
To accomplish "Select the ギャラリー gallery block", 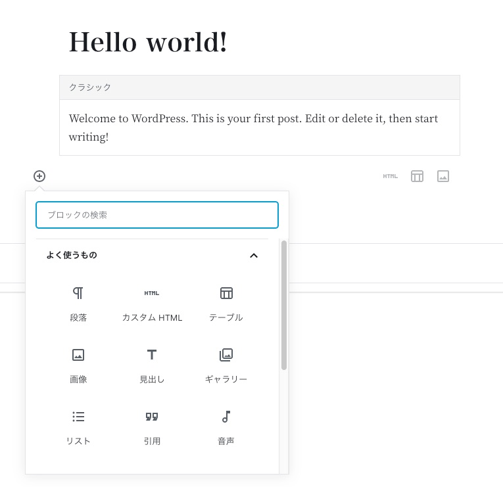I will coord(226,366).
